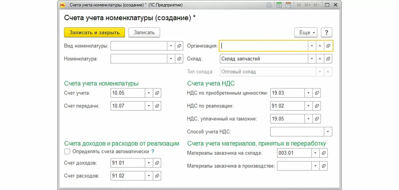
Task: Open form icon for Счет расходов 91.02
Action: pyautogui.click(x=157, y=176)
